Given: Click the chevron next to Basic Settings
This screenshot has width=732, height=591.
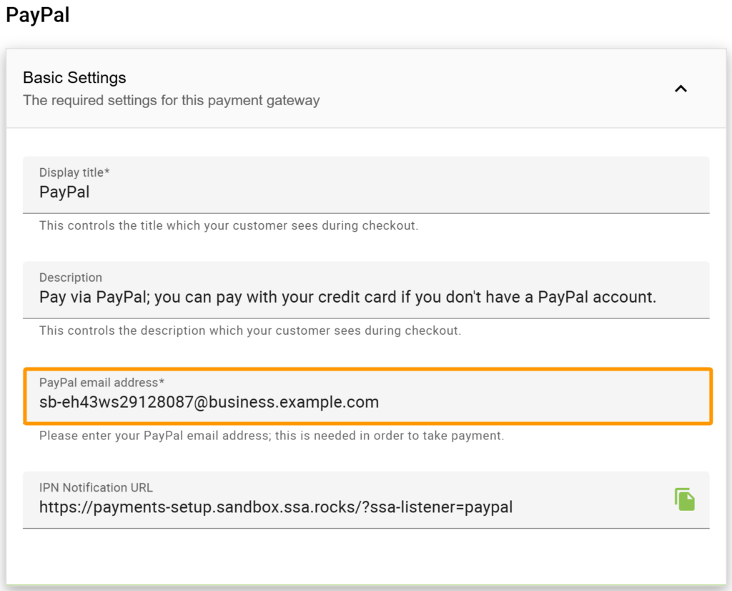Looking at the screenshot, I should click(x=681, y=89).
